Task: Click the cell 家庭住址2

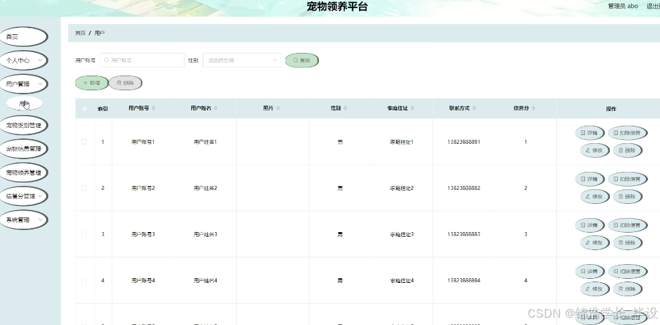Action: [x=402, y=188]
